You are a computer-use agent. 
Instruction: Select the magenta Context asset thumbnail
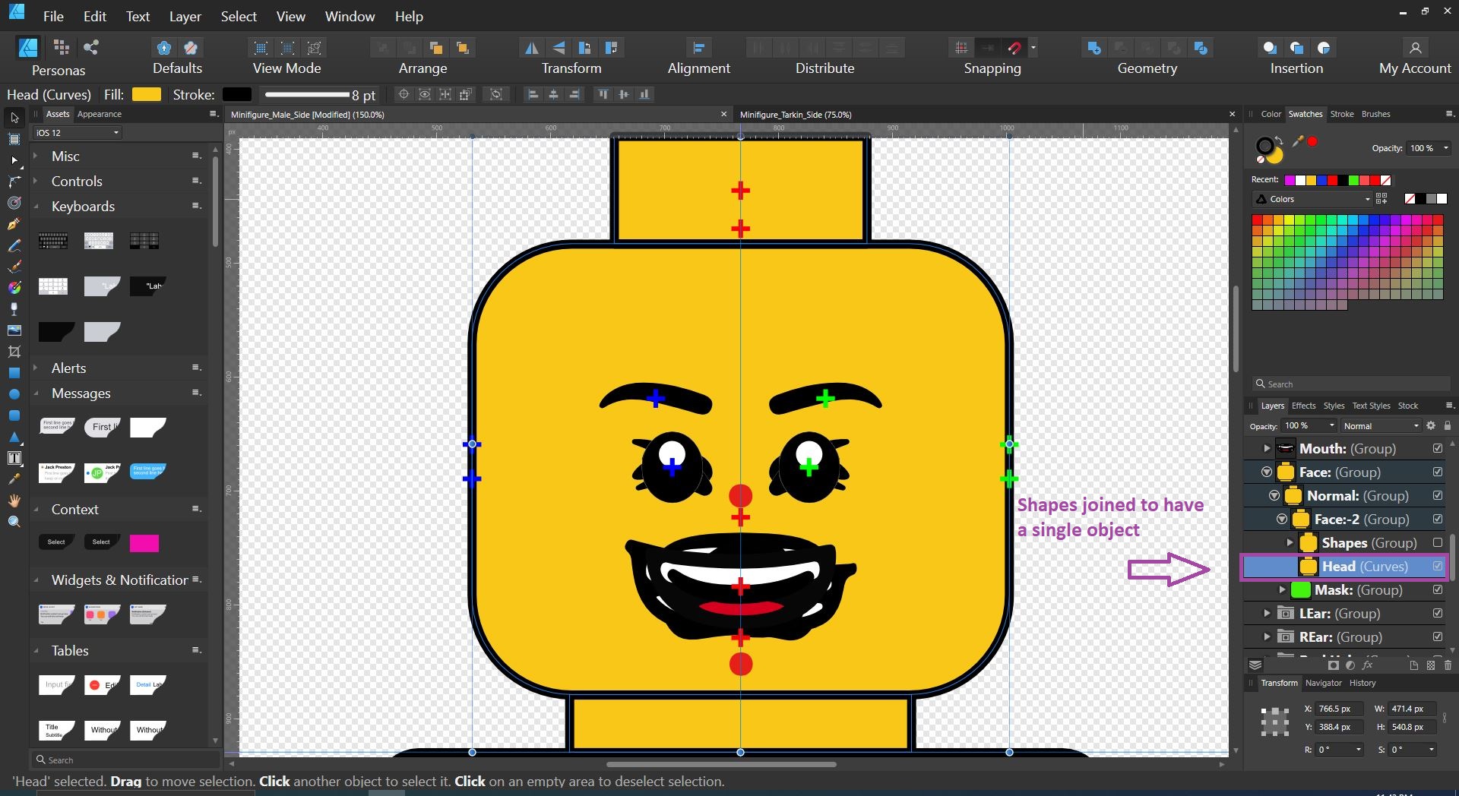[x=144, y=543]
